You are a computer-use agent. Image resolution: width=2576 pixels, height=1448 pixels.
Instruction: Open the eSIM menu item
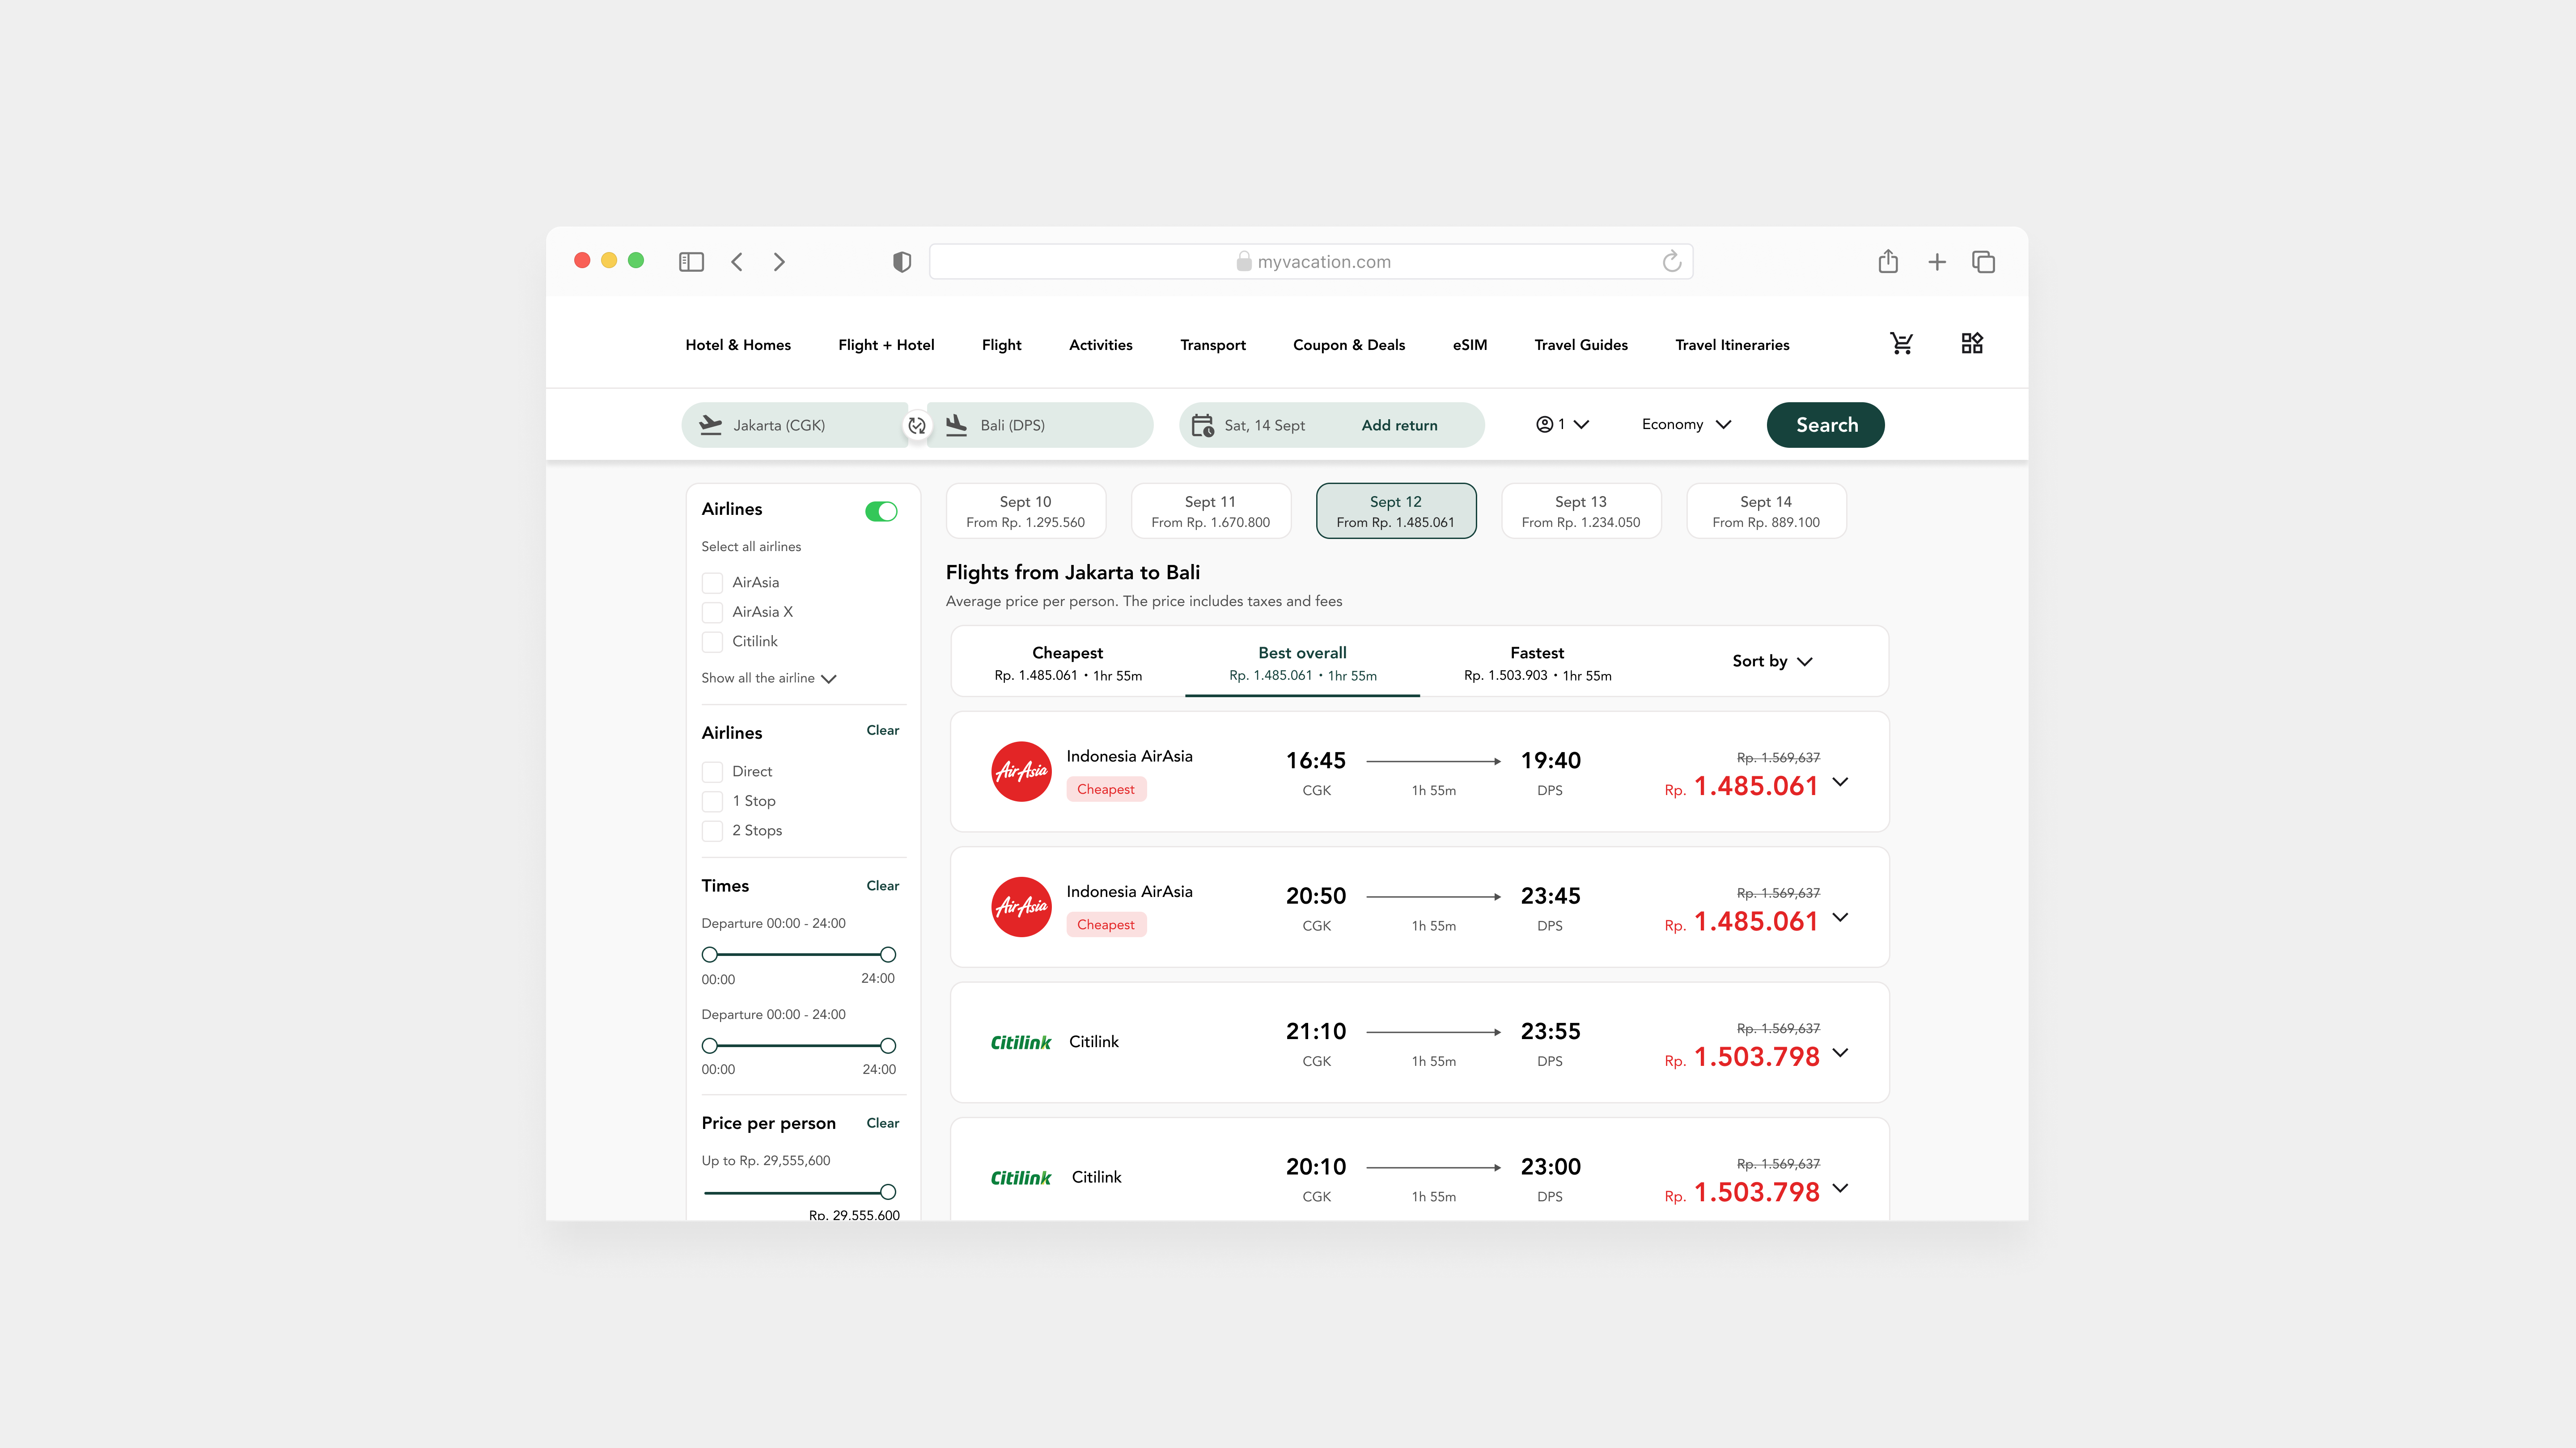1470,345
